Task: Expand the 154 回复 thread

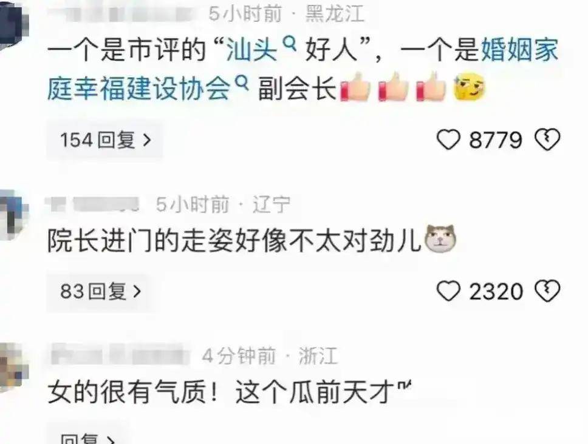Action: click(104, 140)
